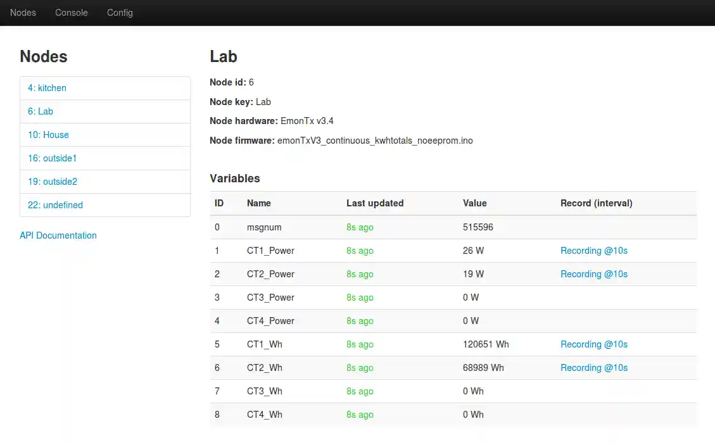Image resolution: width=715 pixels, height=445 pixels.
Task: Click Recording @10s for CT1_Power
Action: tap(593, 251)
